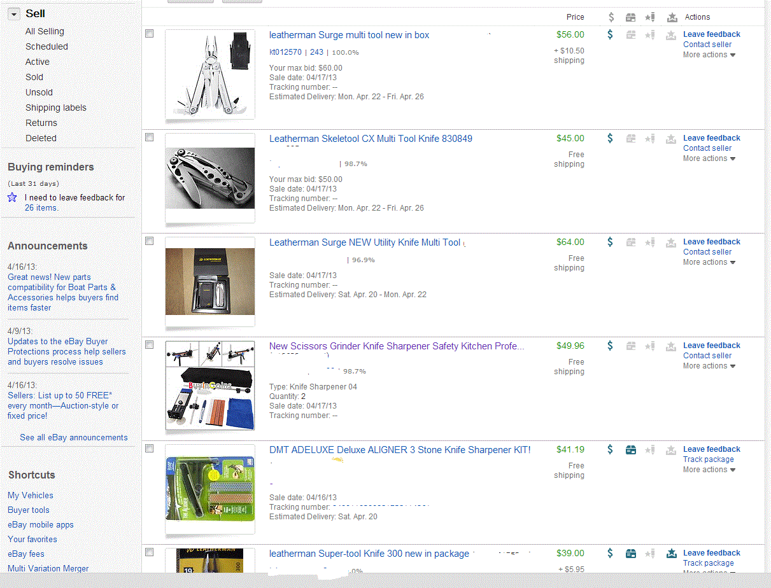Leave feedback for the $56.00 Leatherman Surge
Image resolution: width=771 pixels, height=588 pixels.
click(712, 34)
